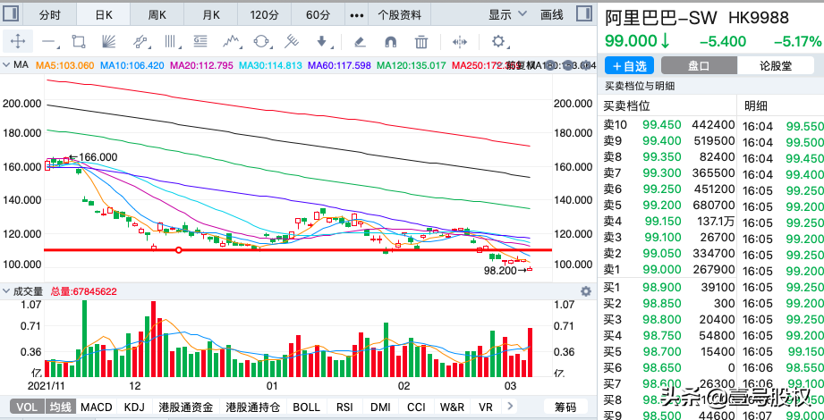Select the cycle circle drawing tool
Screen dimensions: 824x420
tap(262, 41)
